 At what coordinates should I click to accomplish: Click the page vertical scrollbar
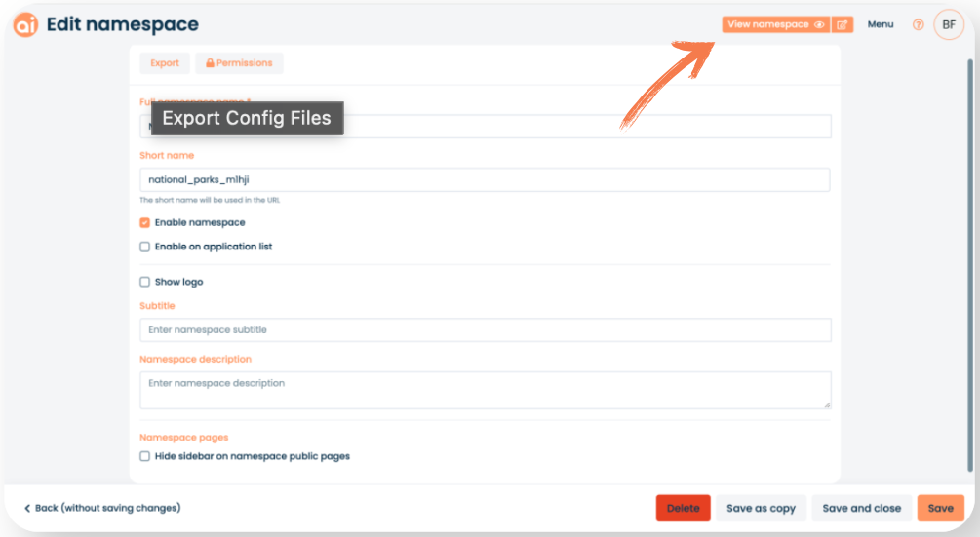(970, 265)
